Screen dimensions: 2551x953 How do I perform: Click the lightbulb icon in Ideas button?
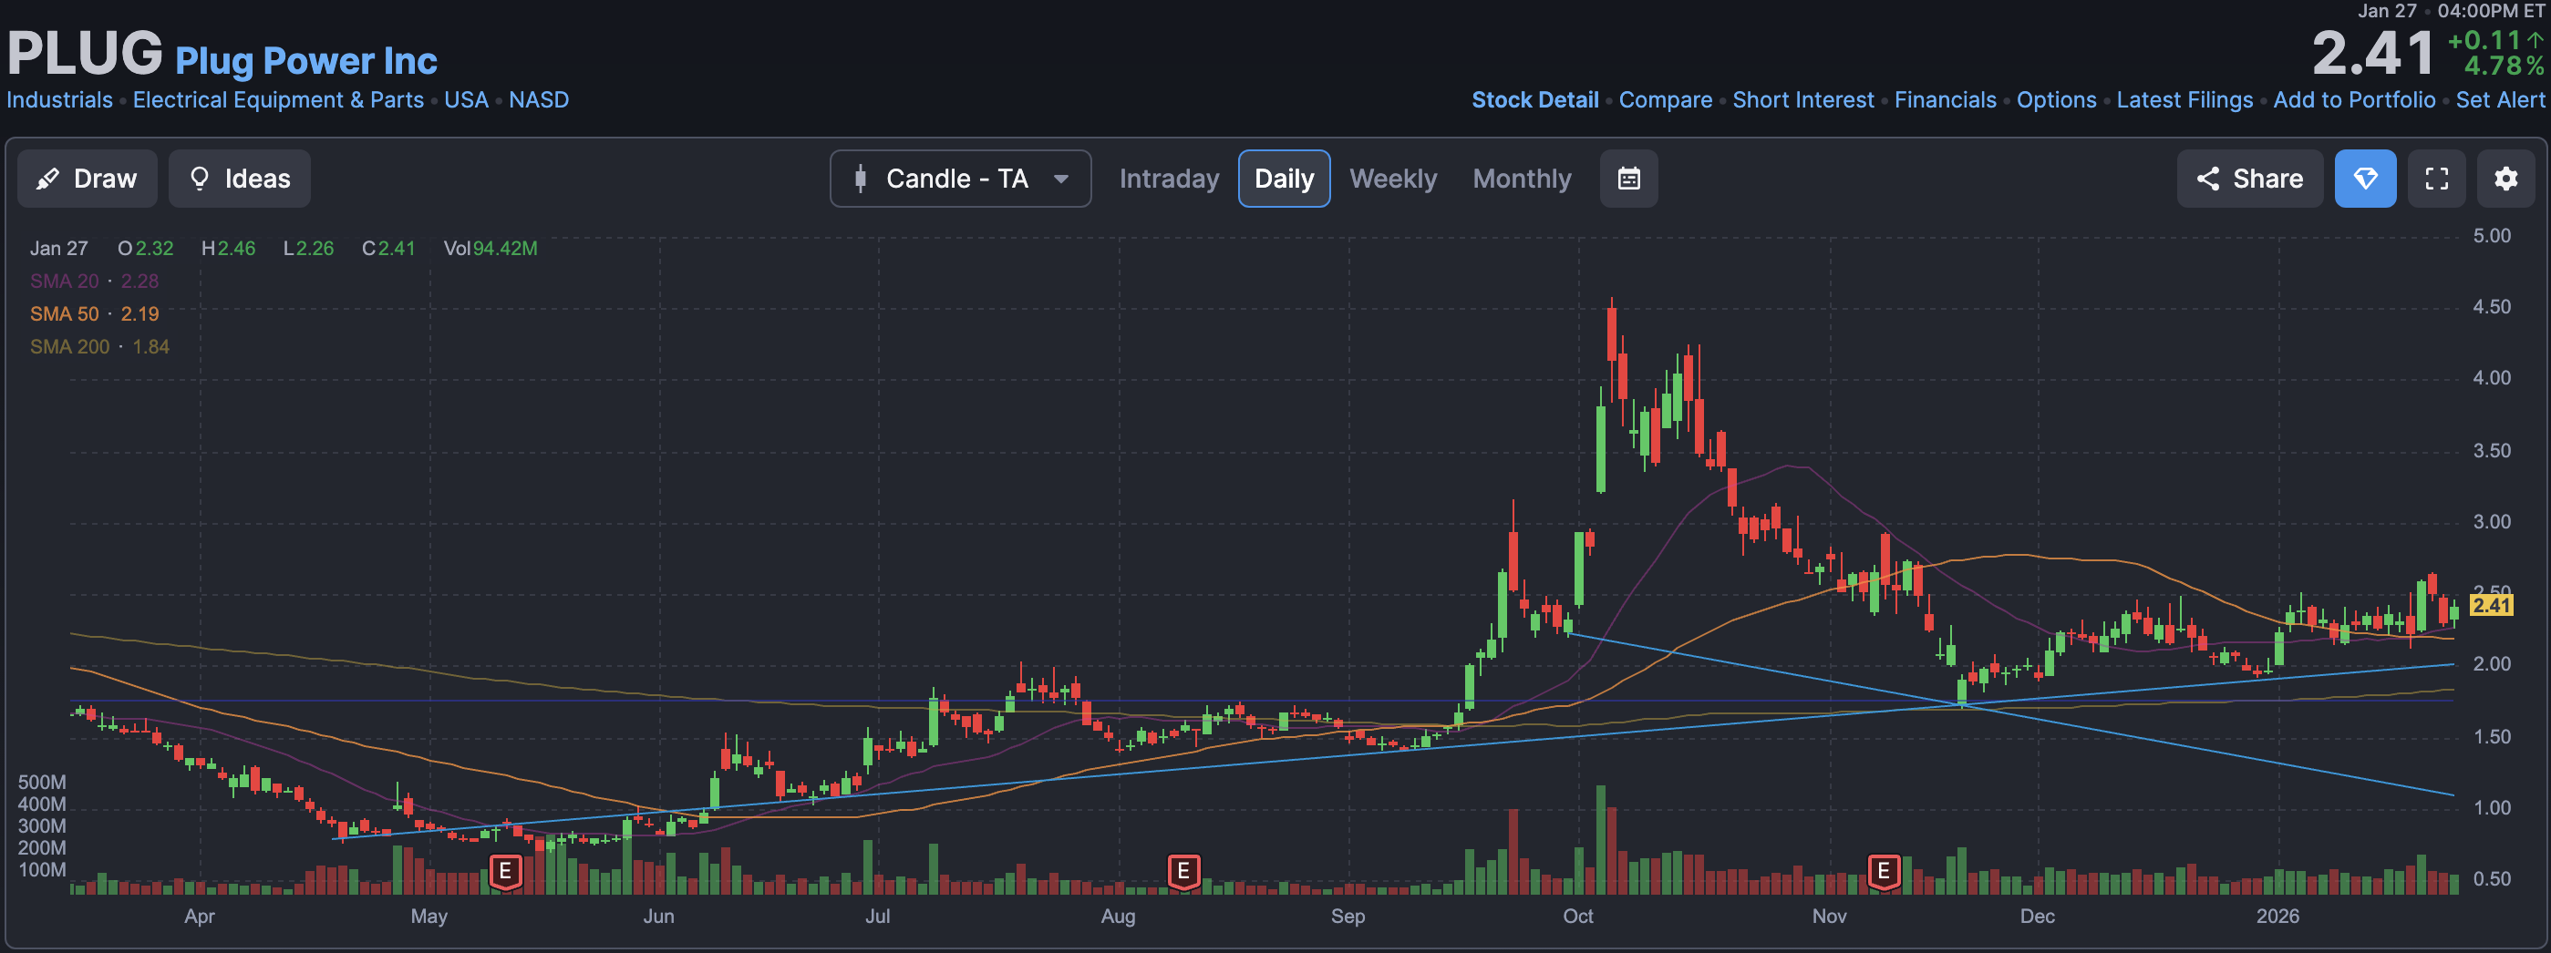(x=199, y=179)
